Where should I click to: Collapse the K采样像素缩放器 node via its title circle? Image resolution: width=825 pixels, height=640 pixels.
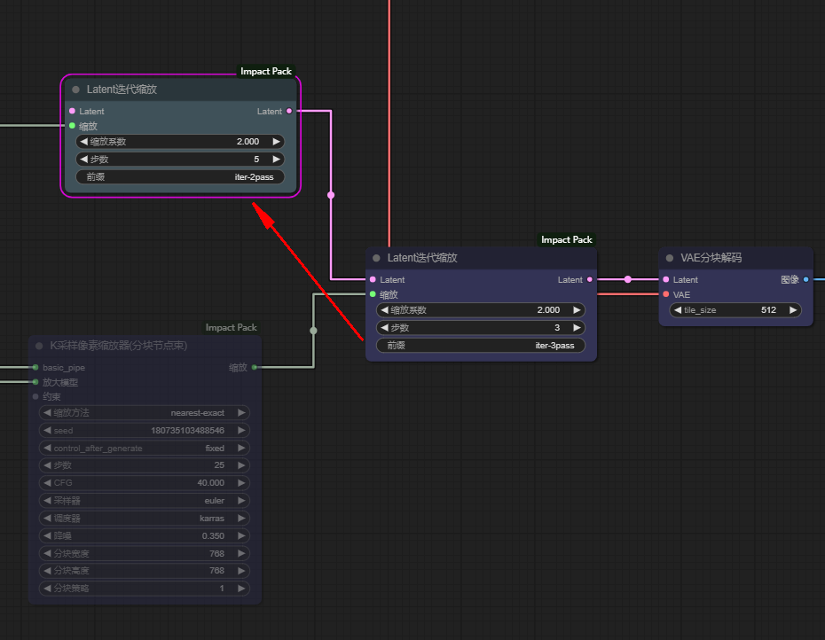38,346
